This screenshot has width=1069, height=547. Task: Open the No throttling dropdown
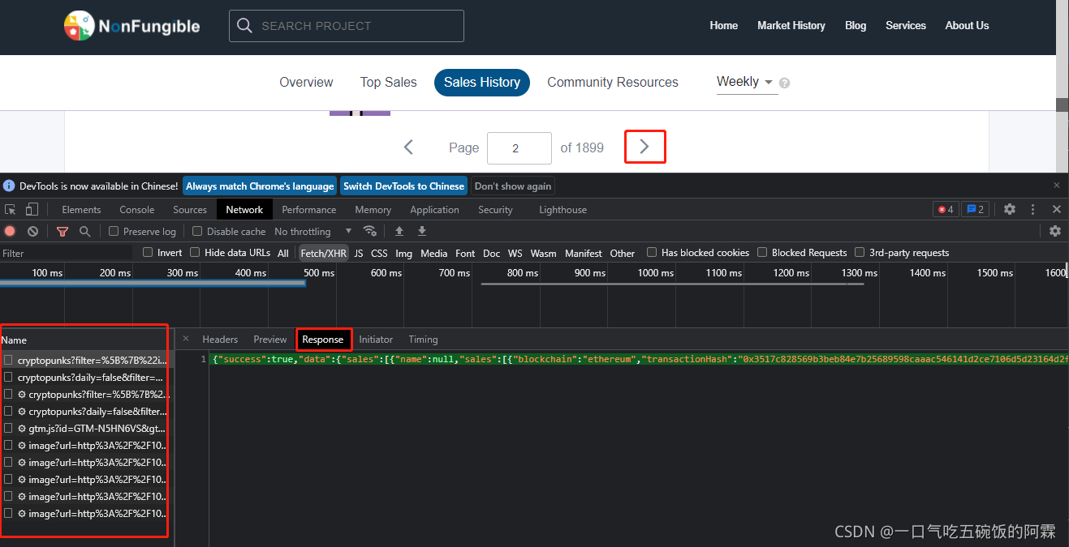point(313,231)
